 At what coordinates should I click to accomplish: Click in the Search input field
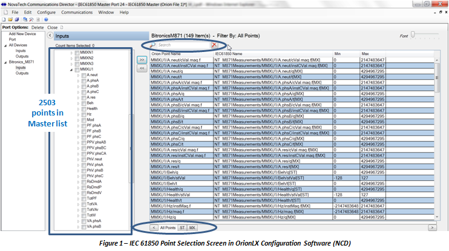tap(183, 45)
